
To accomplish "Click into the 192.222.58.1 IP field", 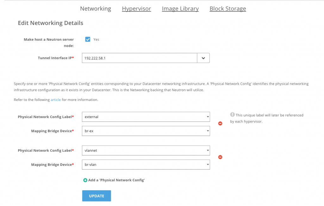I will coord(139,58).
